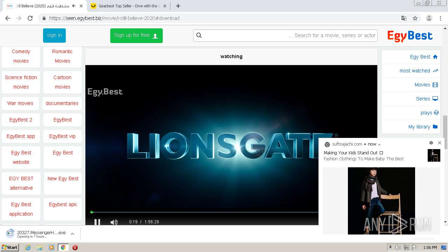Close the suftoajachi.com notification
Image resolution: width=448 pixels, height=252 pixels.
coord(440,143)
